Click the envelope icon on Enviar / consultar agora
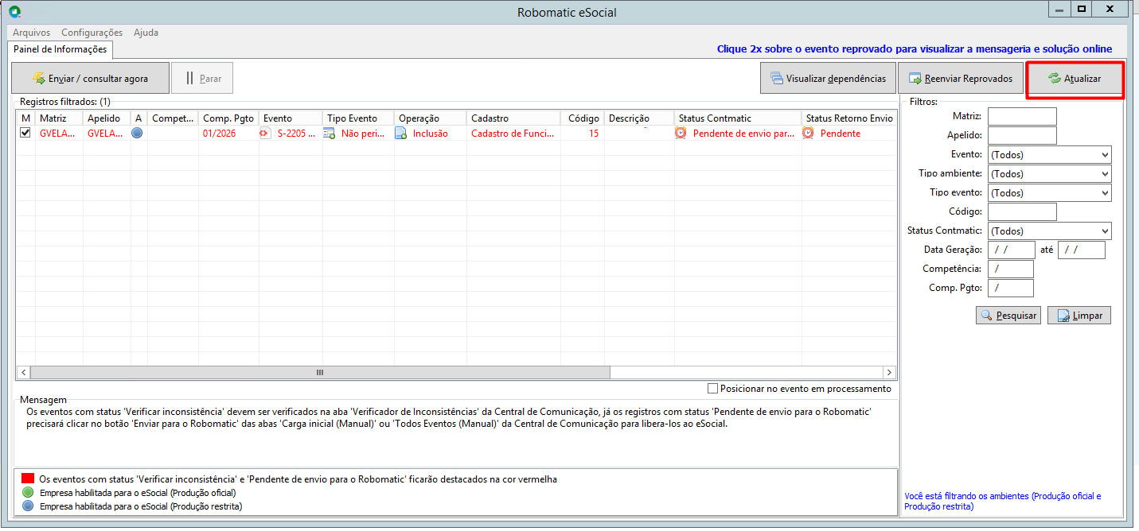The image size is (1139, 531). point(38,79)
